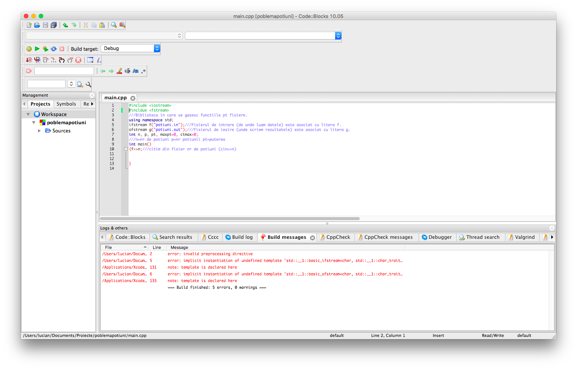Toggle match case Aa option
The image size is (577, 369).
click(x=136, y=71)
